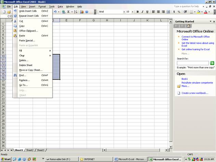The height and width of the screenshot is (162, 216).
Task: Switch to Removable Disk (F:) taskbar window
Action: (x=62, y=159)
